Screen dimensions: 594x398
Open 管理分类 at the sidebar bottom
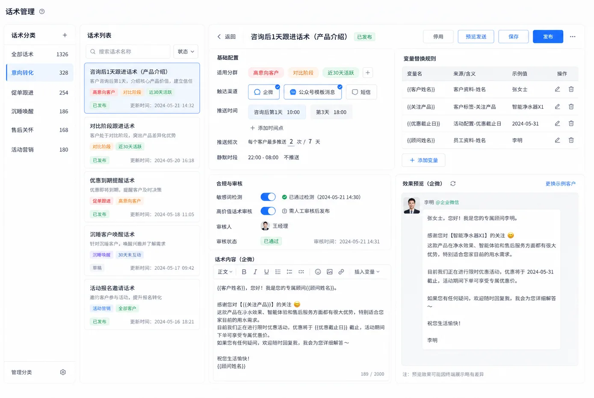pyautogui.click(x=22, y=372)
